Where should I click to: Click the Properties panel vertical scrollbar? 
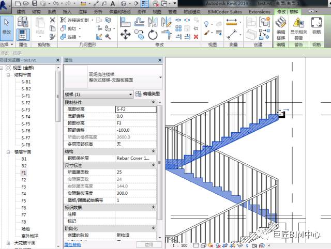pos(160,162)
